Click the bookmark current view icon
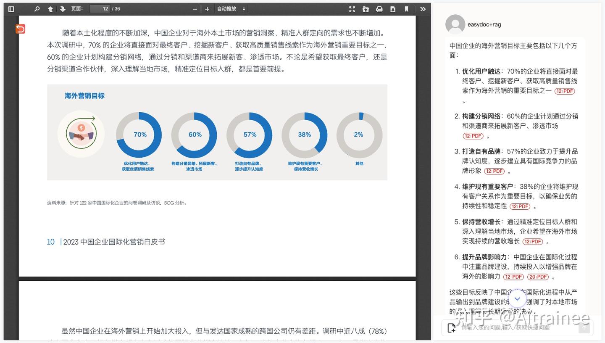 406,8
